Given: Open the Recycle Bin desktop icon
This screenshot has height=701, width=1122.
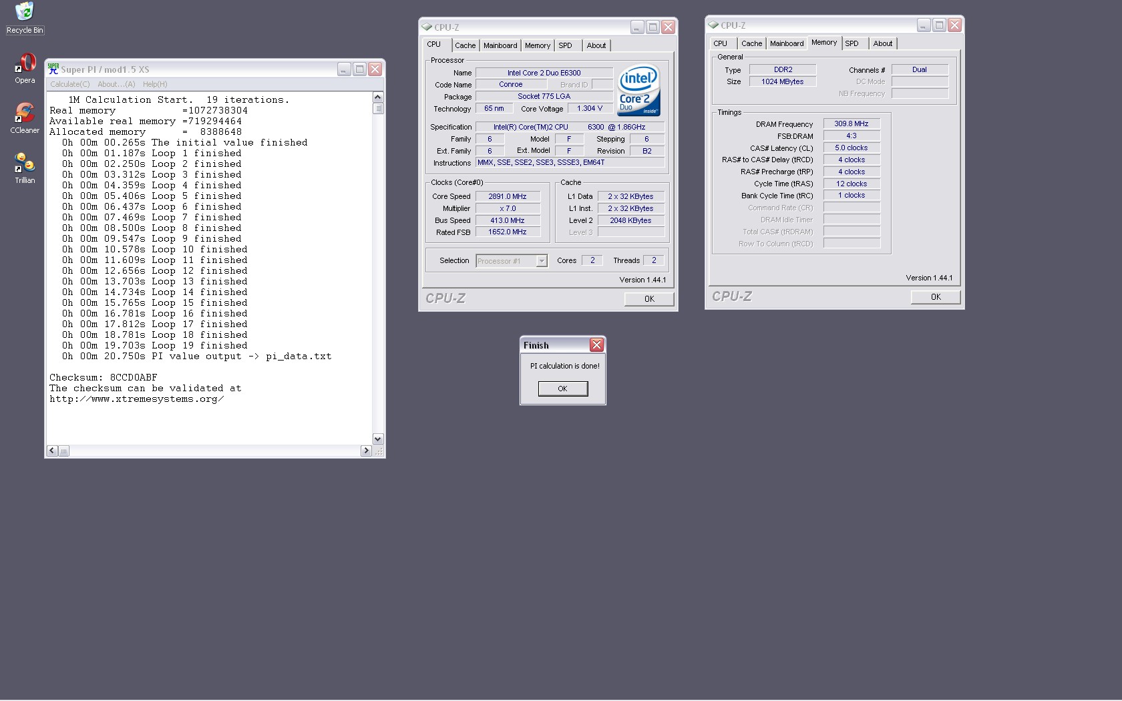Looking at the screenshot, I should tap(25, 17).
